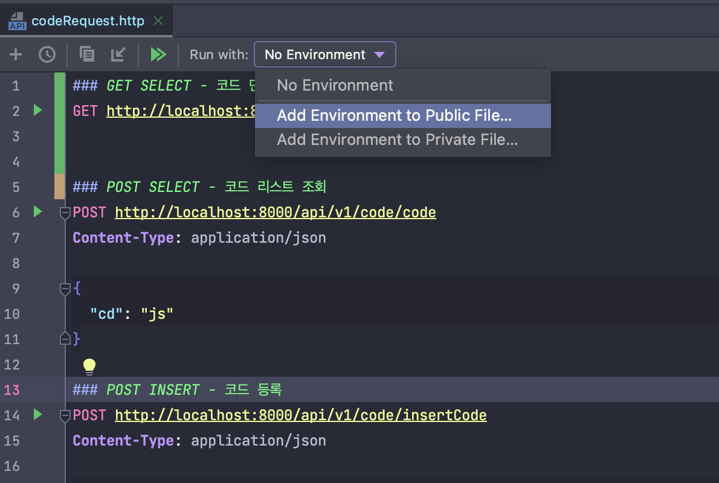Image resolution: width=719 pixels, height=483 pixels.
Task: Open the examples copy icon in toolbar
Action: click(86, 54)
